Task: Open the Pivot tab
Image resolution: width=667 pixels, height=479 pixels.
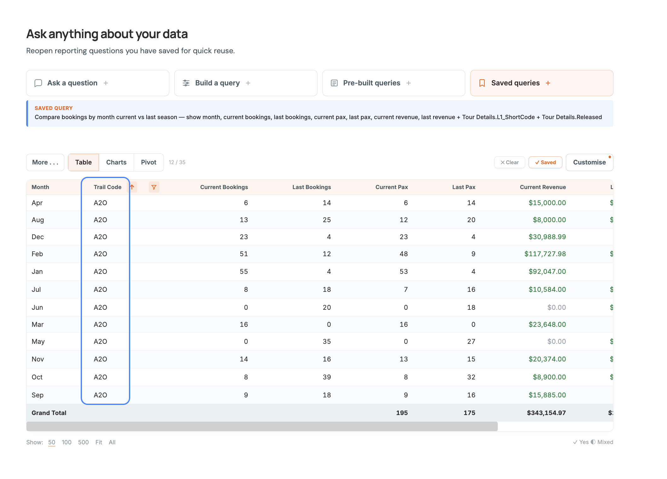Action: point(149,162)
